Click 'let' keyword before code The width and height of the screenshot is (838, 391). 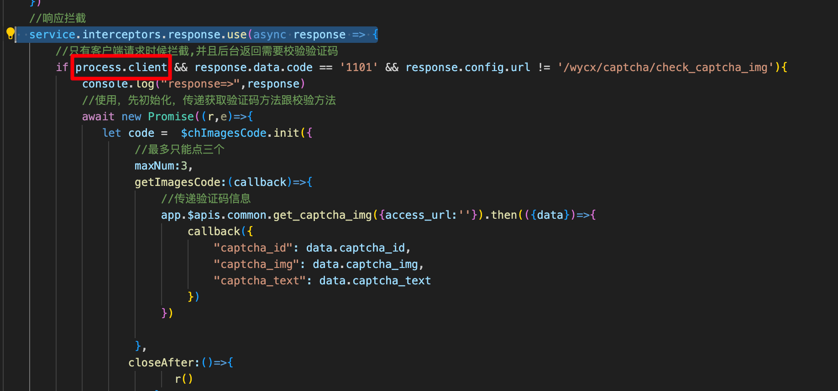(111, 133)
